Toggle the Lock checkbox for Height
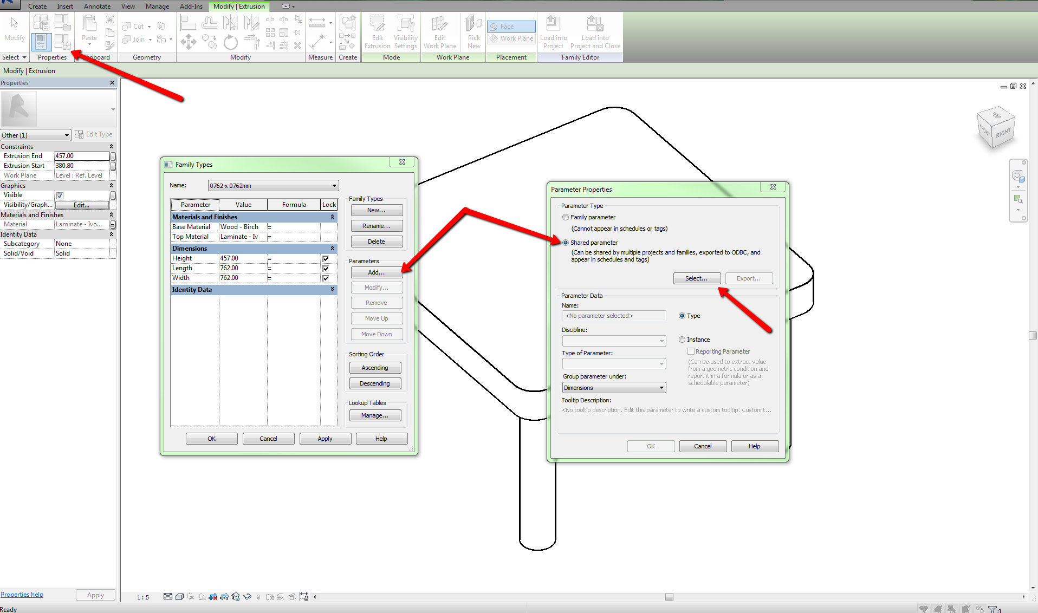The image size is (1038, 613). coord(326,259)
